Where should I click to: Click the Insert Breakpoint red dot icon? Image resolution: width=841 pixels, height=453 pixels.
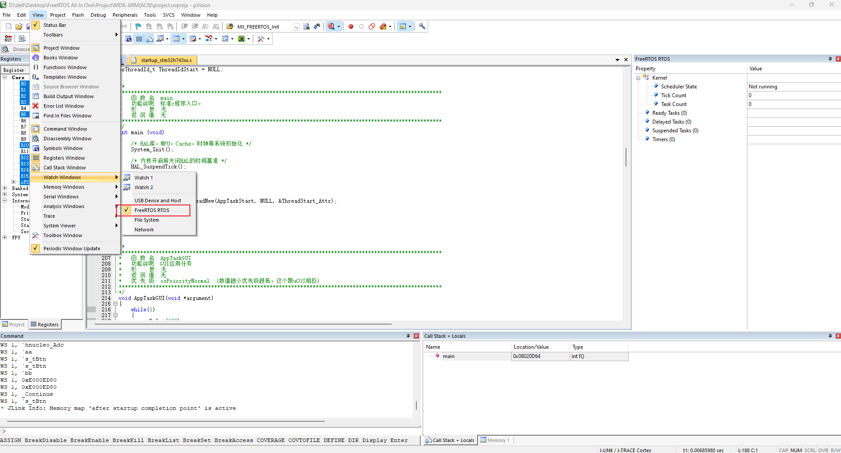(351, 26)
